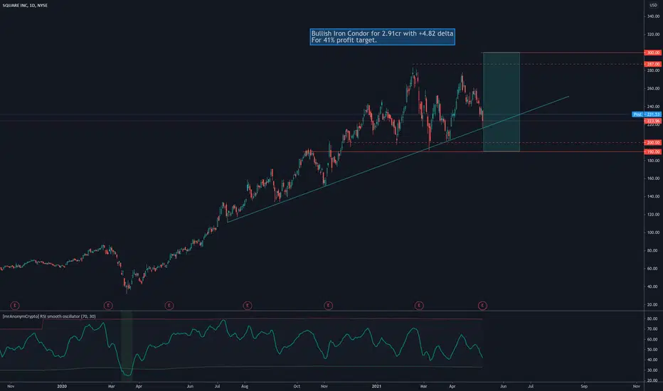Click the earnings marker below November 2019
Screen dimensions: 663x391
point(15,305)
